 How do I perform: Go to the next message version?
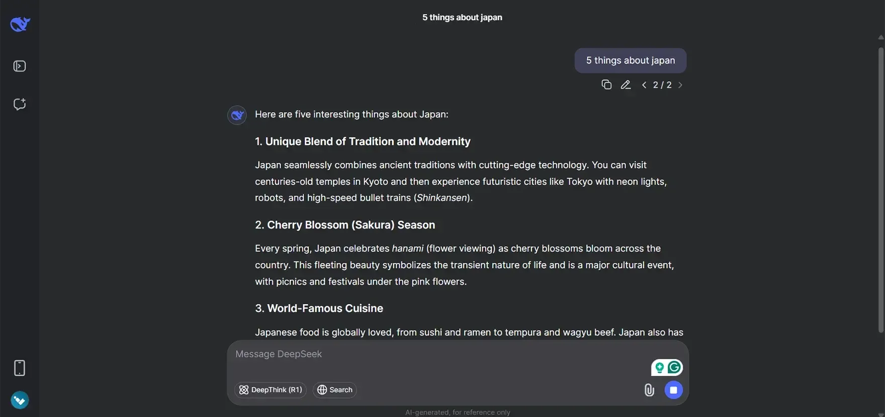coord(680,85)
